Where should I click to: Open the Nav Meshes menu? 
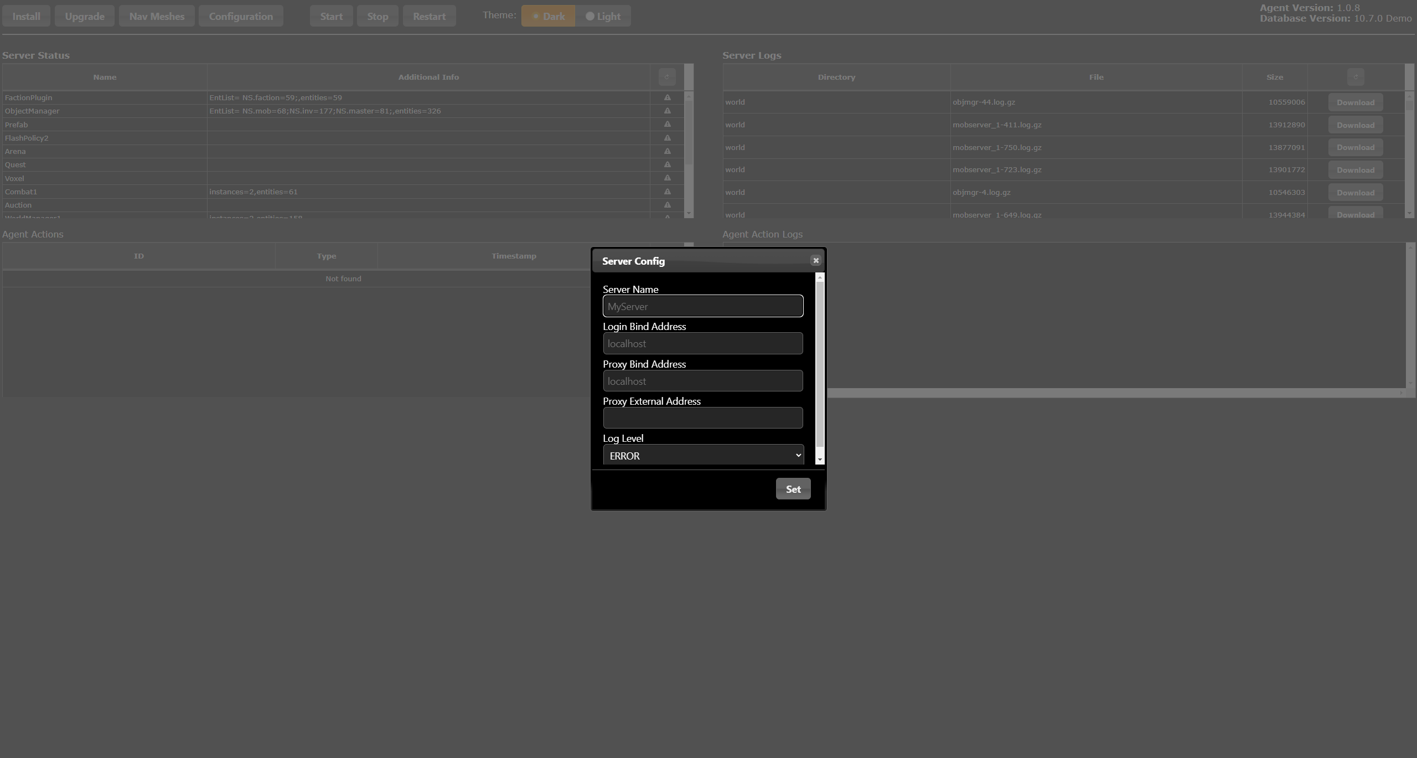click(157, 16)
